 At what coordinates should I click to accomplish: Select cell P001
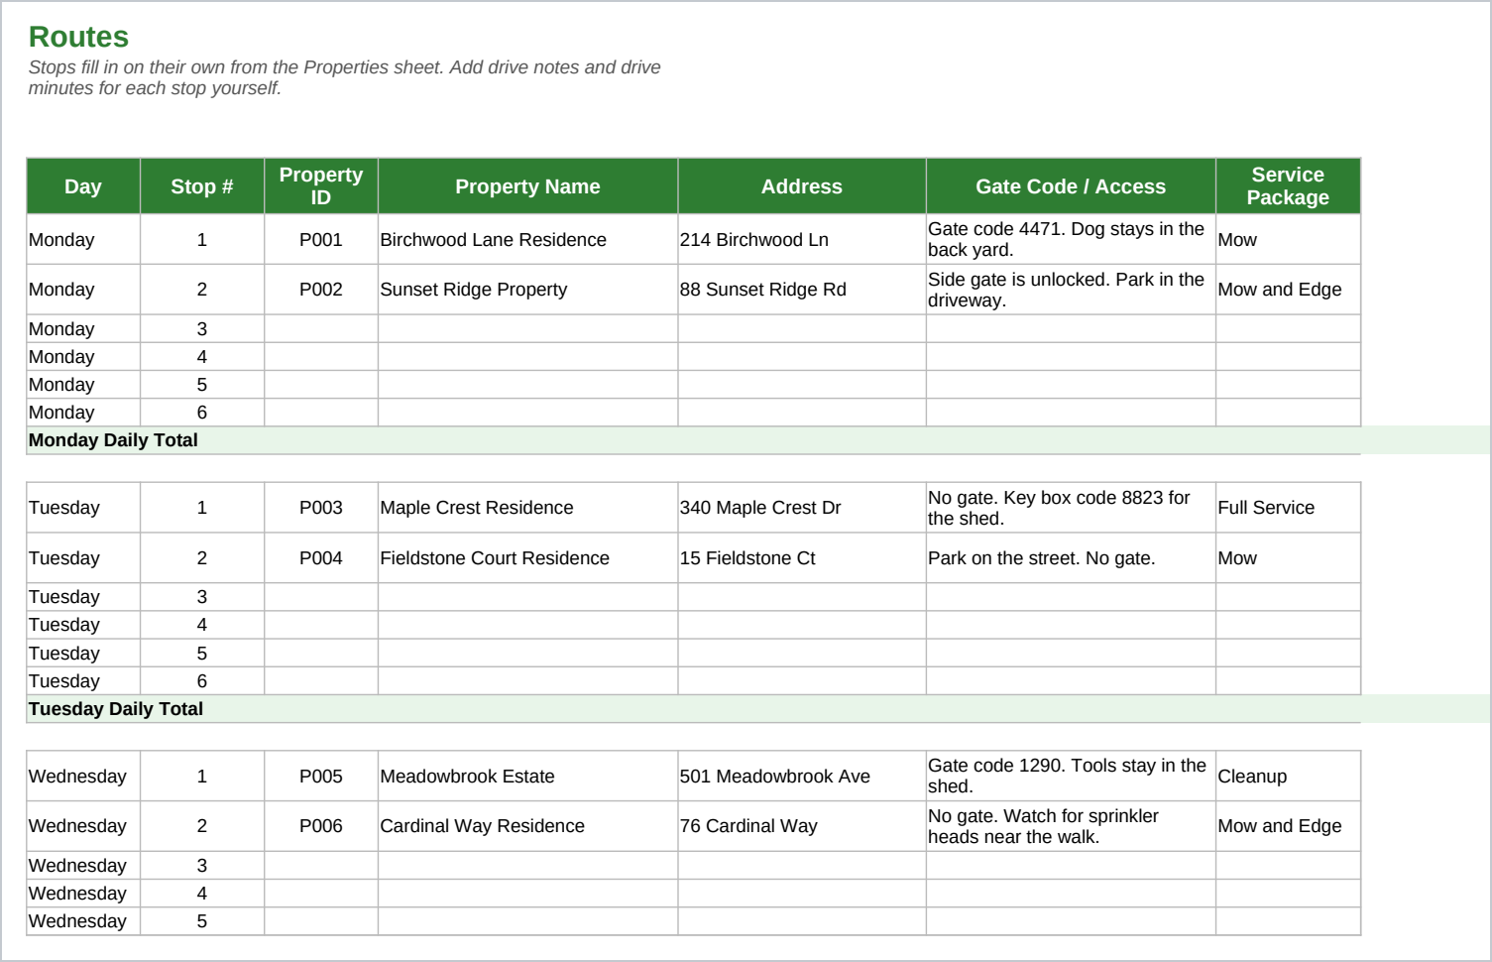(x=321, y=240)
